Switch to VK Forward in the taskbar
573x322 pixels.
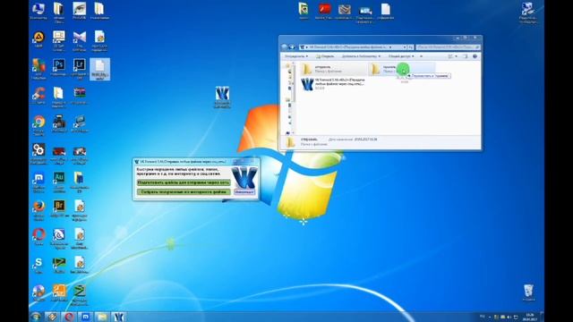(x=119, y=317)
